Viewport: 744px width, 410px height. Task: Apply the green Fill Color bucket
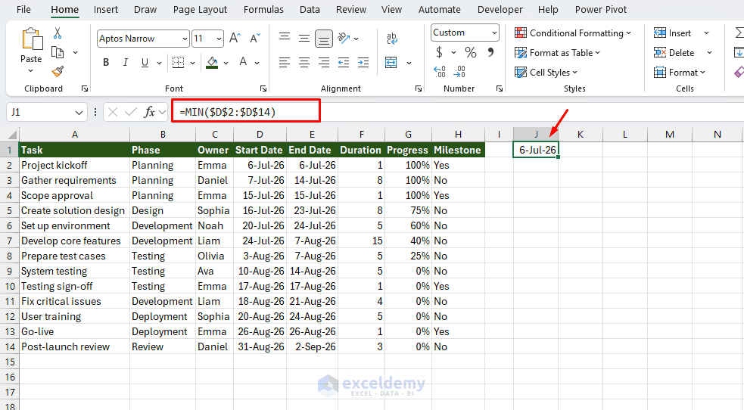pyautogui.click(x=212, y=62)
